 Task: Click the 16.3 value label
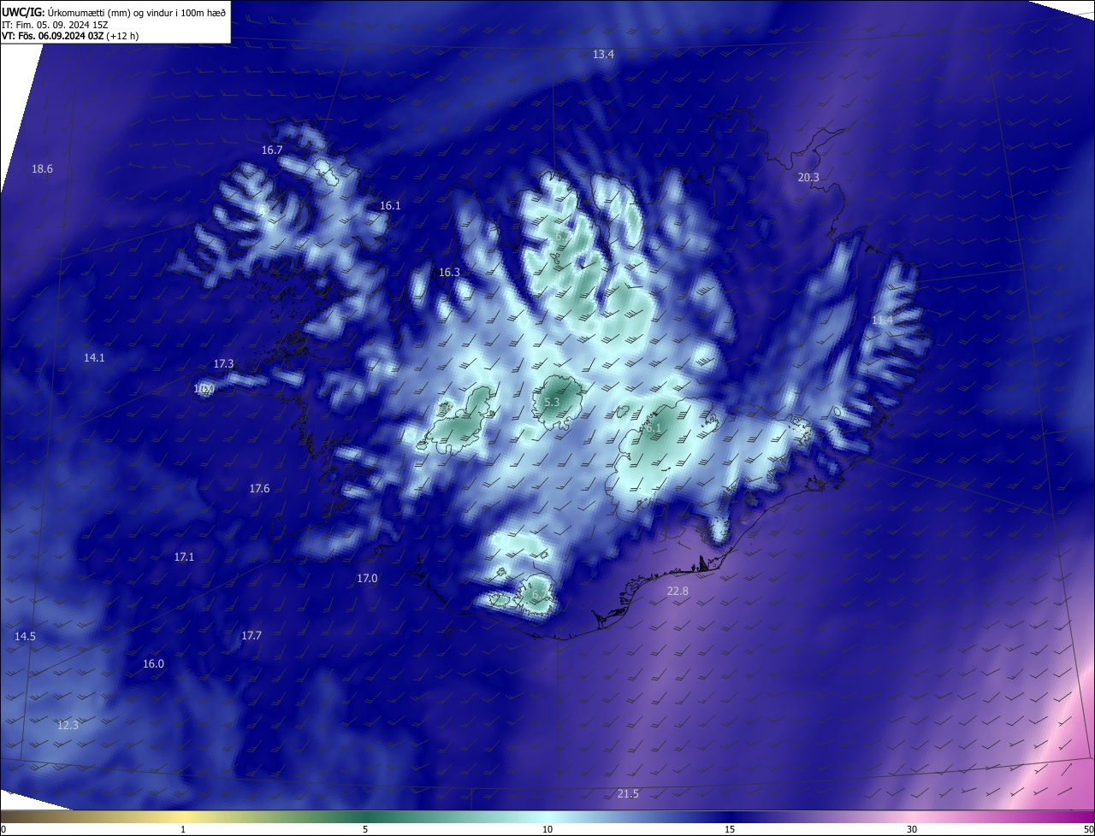(x=449, y=272)
